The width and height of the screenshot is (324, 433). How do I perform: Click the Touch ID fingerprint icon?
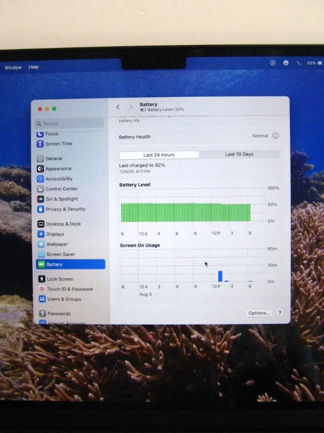42,289
